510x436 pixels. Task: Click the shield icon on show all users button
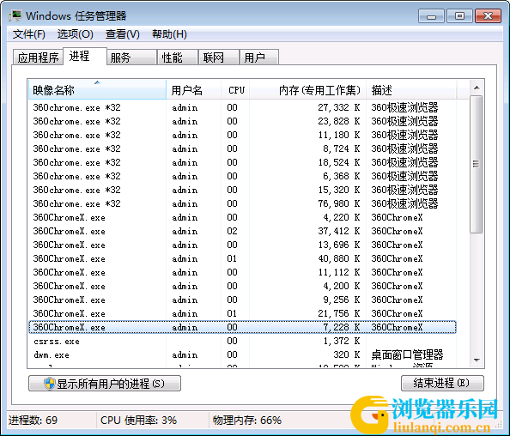point(50,384)
